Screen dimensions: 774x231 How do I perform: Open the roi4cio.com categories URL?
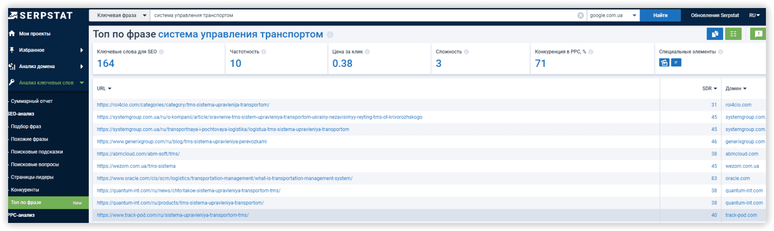(x=183, y=105)
